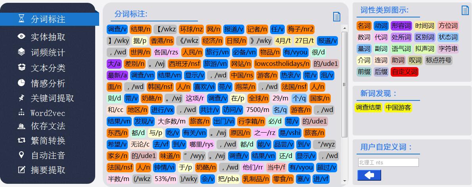Click the 代词 legend swatch

tap(381, 37)
